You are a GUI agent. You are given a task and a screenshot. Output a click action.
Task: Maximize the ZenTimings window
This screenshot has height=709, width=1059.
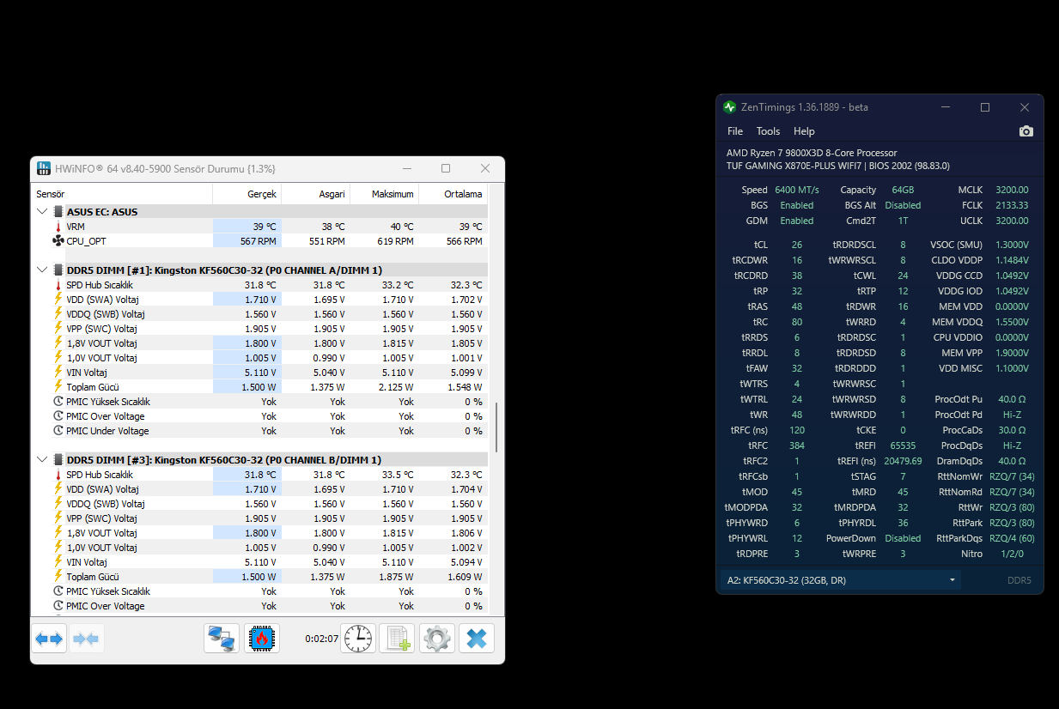pos(985,107)
